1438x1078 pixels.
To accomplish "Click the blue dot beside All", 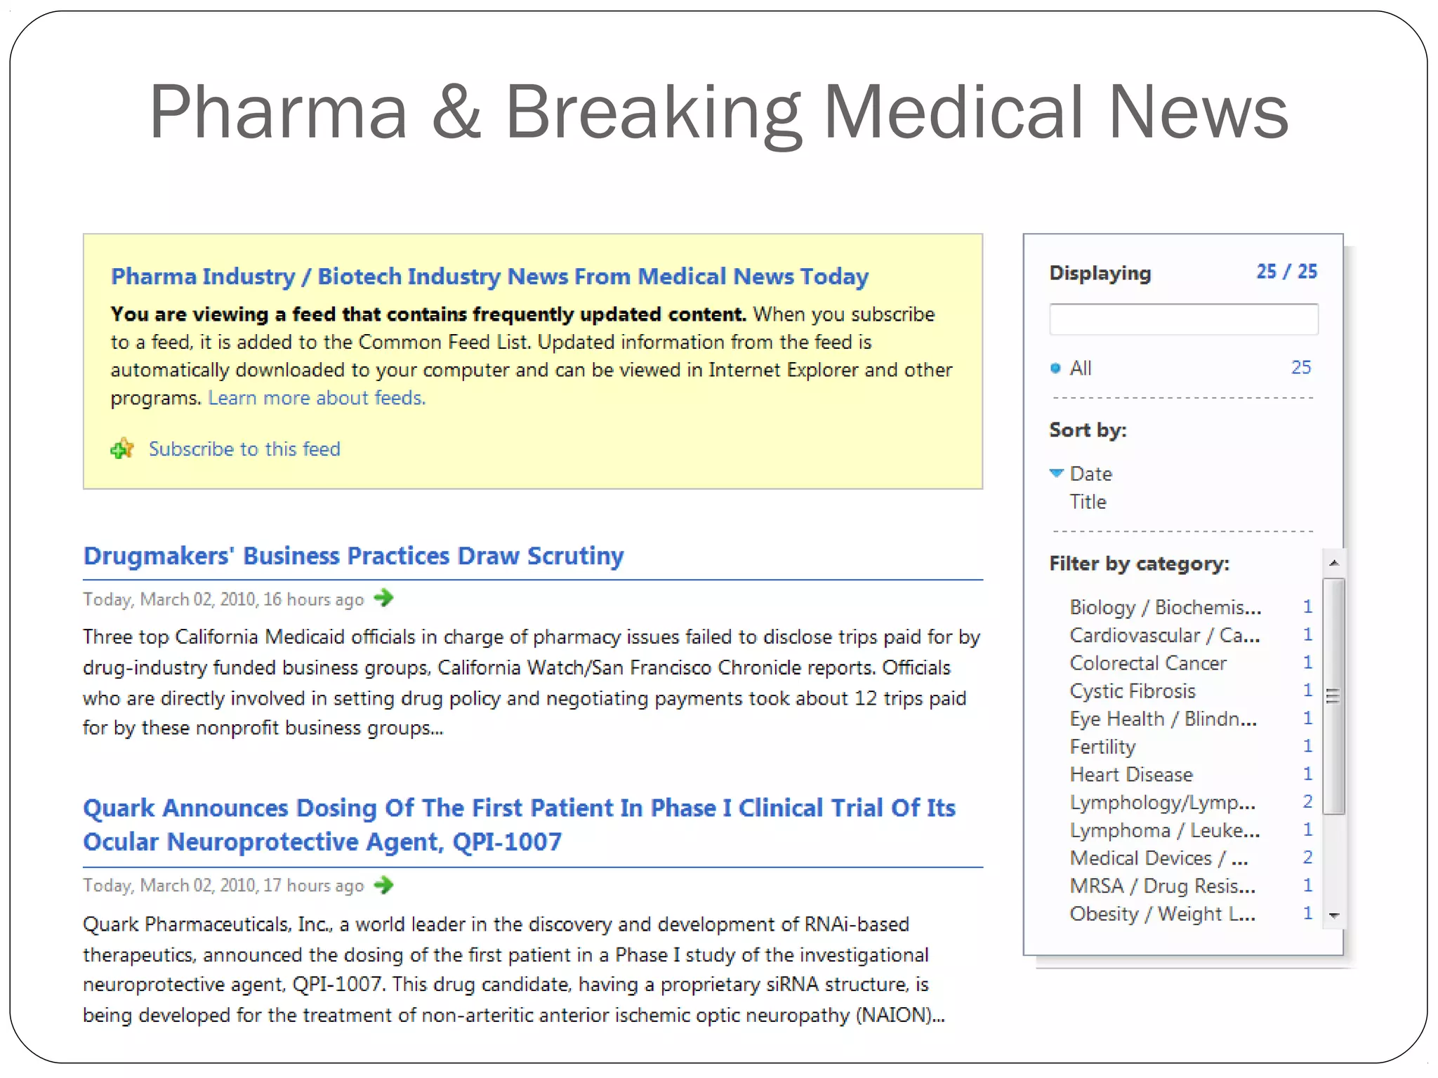I will pyautogui.click(x=1055, y=368).
